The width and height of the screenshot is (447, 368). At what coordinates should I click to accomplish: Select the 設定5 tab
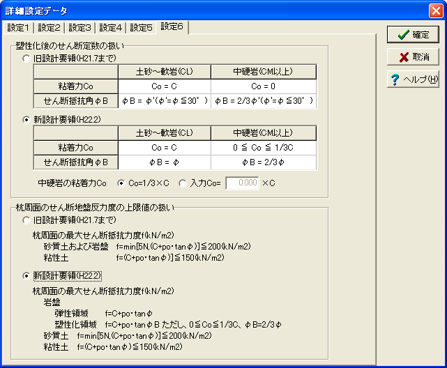(141, 28)
